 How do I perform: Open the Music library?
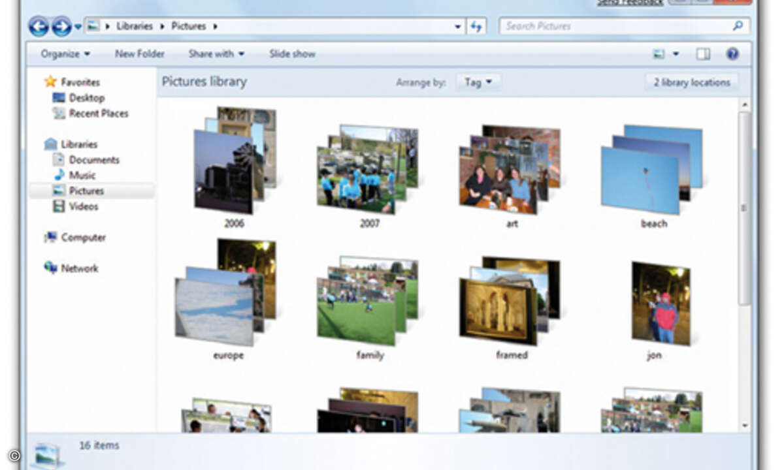click(82, 176)
